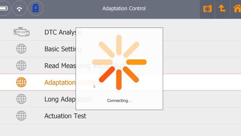Click the camera screenshot icon
This screenshot has width=241, height=136.
pyautogui.click(x=207, y=9)
